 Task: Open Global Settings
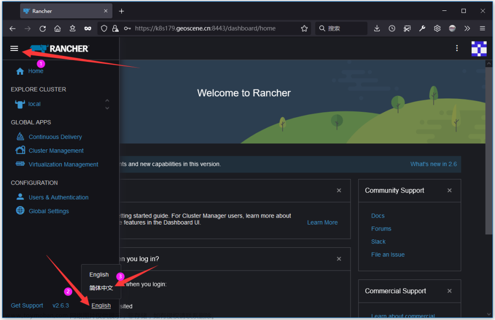[x=49, y=211]
